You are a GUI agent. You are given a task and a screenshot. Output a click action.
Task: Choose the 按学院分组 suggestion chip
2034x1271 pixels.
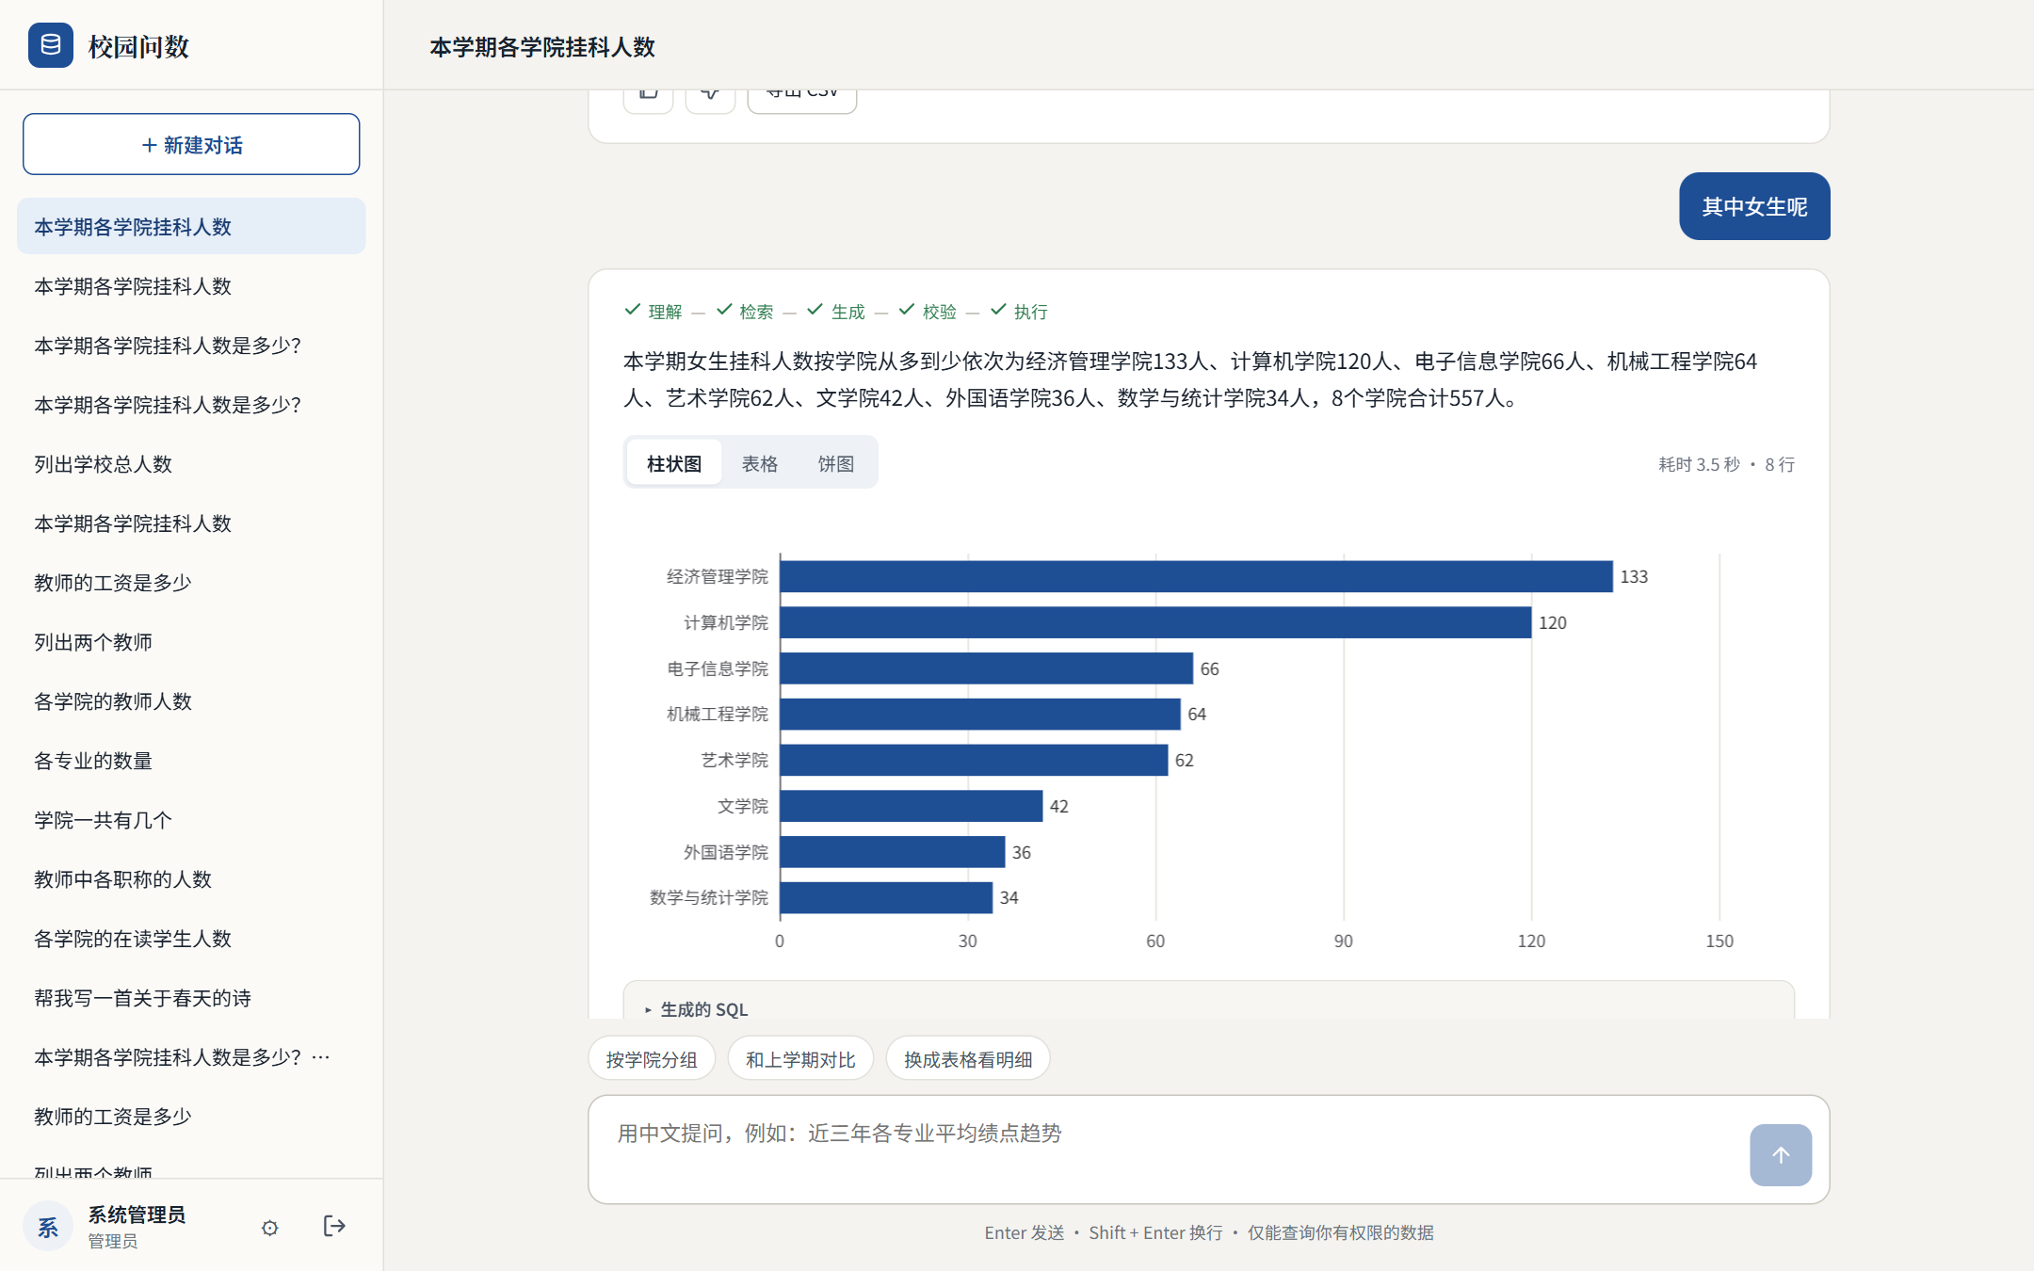[x=652, y=1059]
